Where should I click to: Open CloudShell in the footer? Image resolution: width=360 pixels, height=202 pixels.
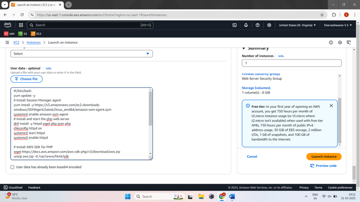pyautogui.click(x=13, y=187)
